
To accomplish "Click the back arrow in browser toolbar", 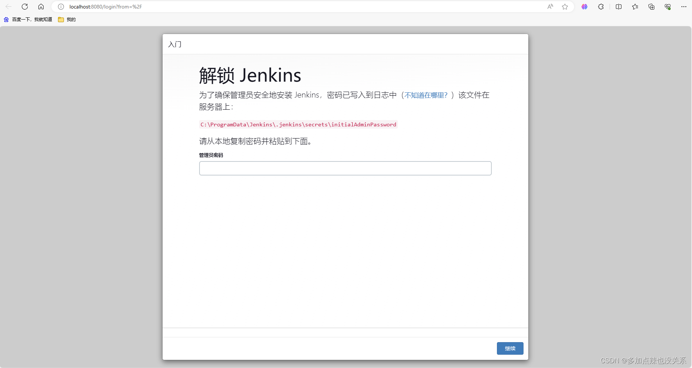I will 8,7.
